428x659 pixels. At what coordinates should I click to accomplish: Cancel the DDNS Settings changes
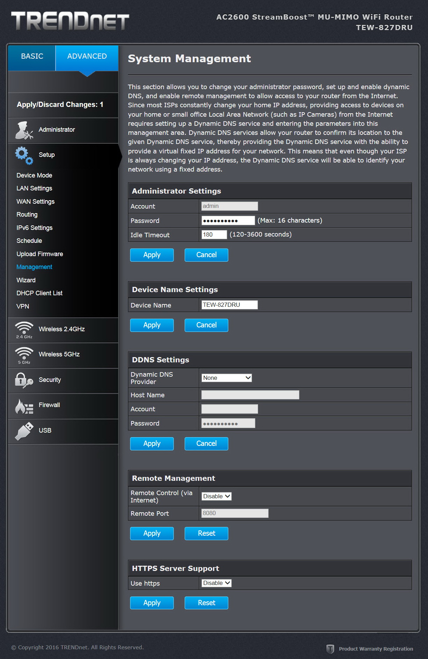point(206,444)
